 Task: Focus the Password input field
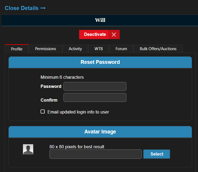pyautogui.click(x=95, y=87)
